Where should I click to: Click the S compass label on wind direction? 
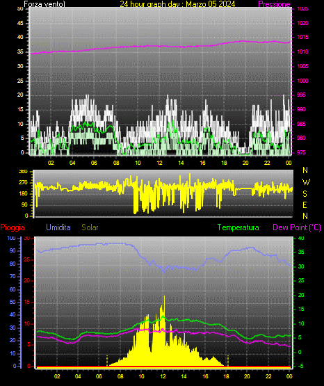coord(305,194)
